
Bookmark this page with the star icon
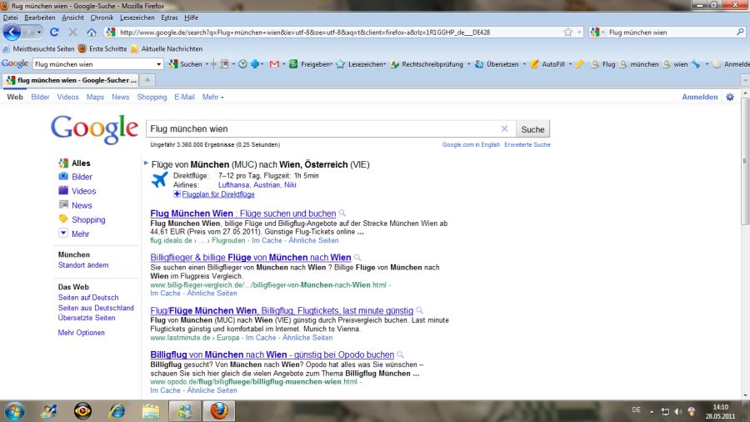(x=568, y=33)
